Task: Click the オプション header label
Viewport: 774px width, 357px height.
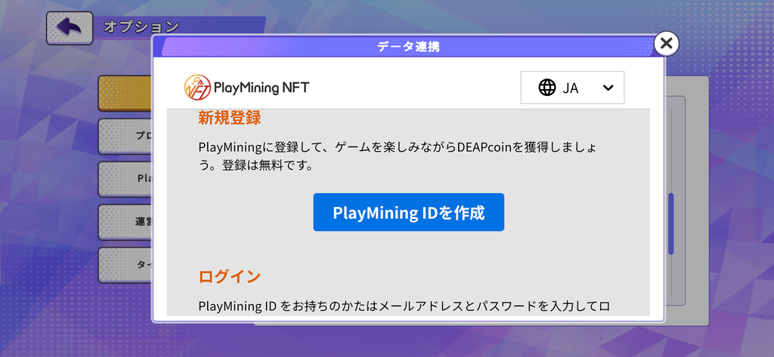Action: pos(141,26)
